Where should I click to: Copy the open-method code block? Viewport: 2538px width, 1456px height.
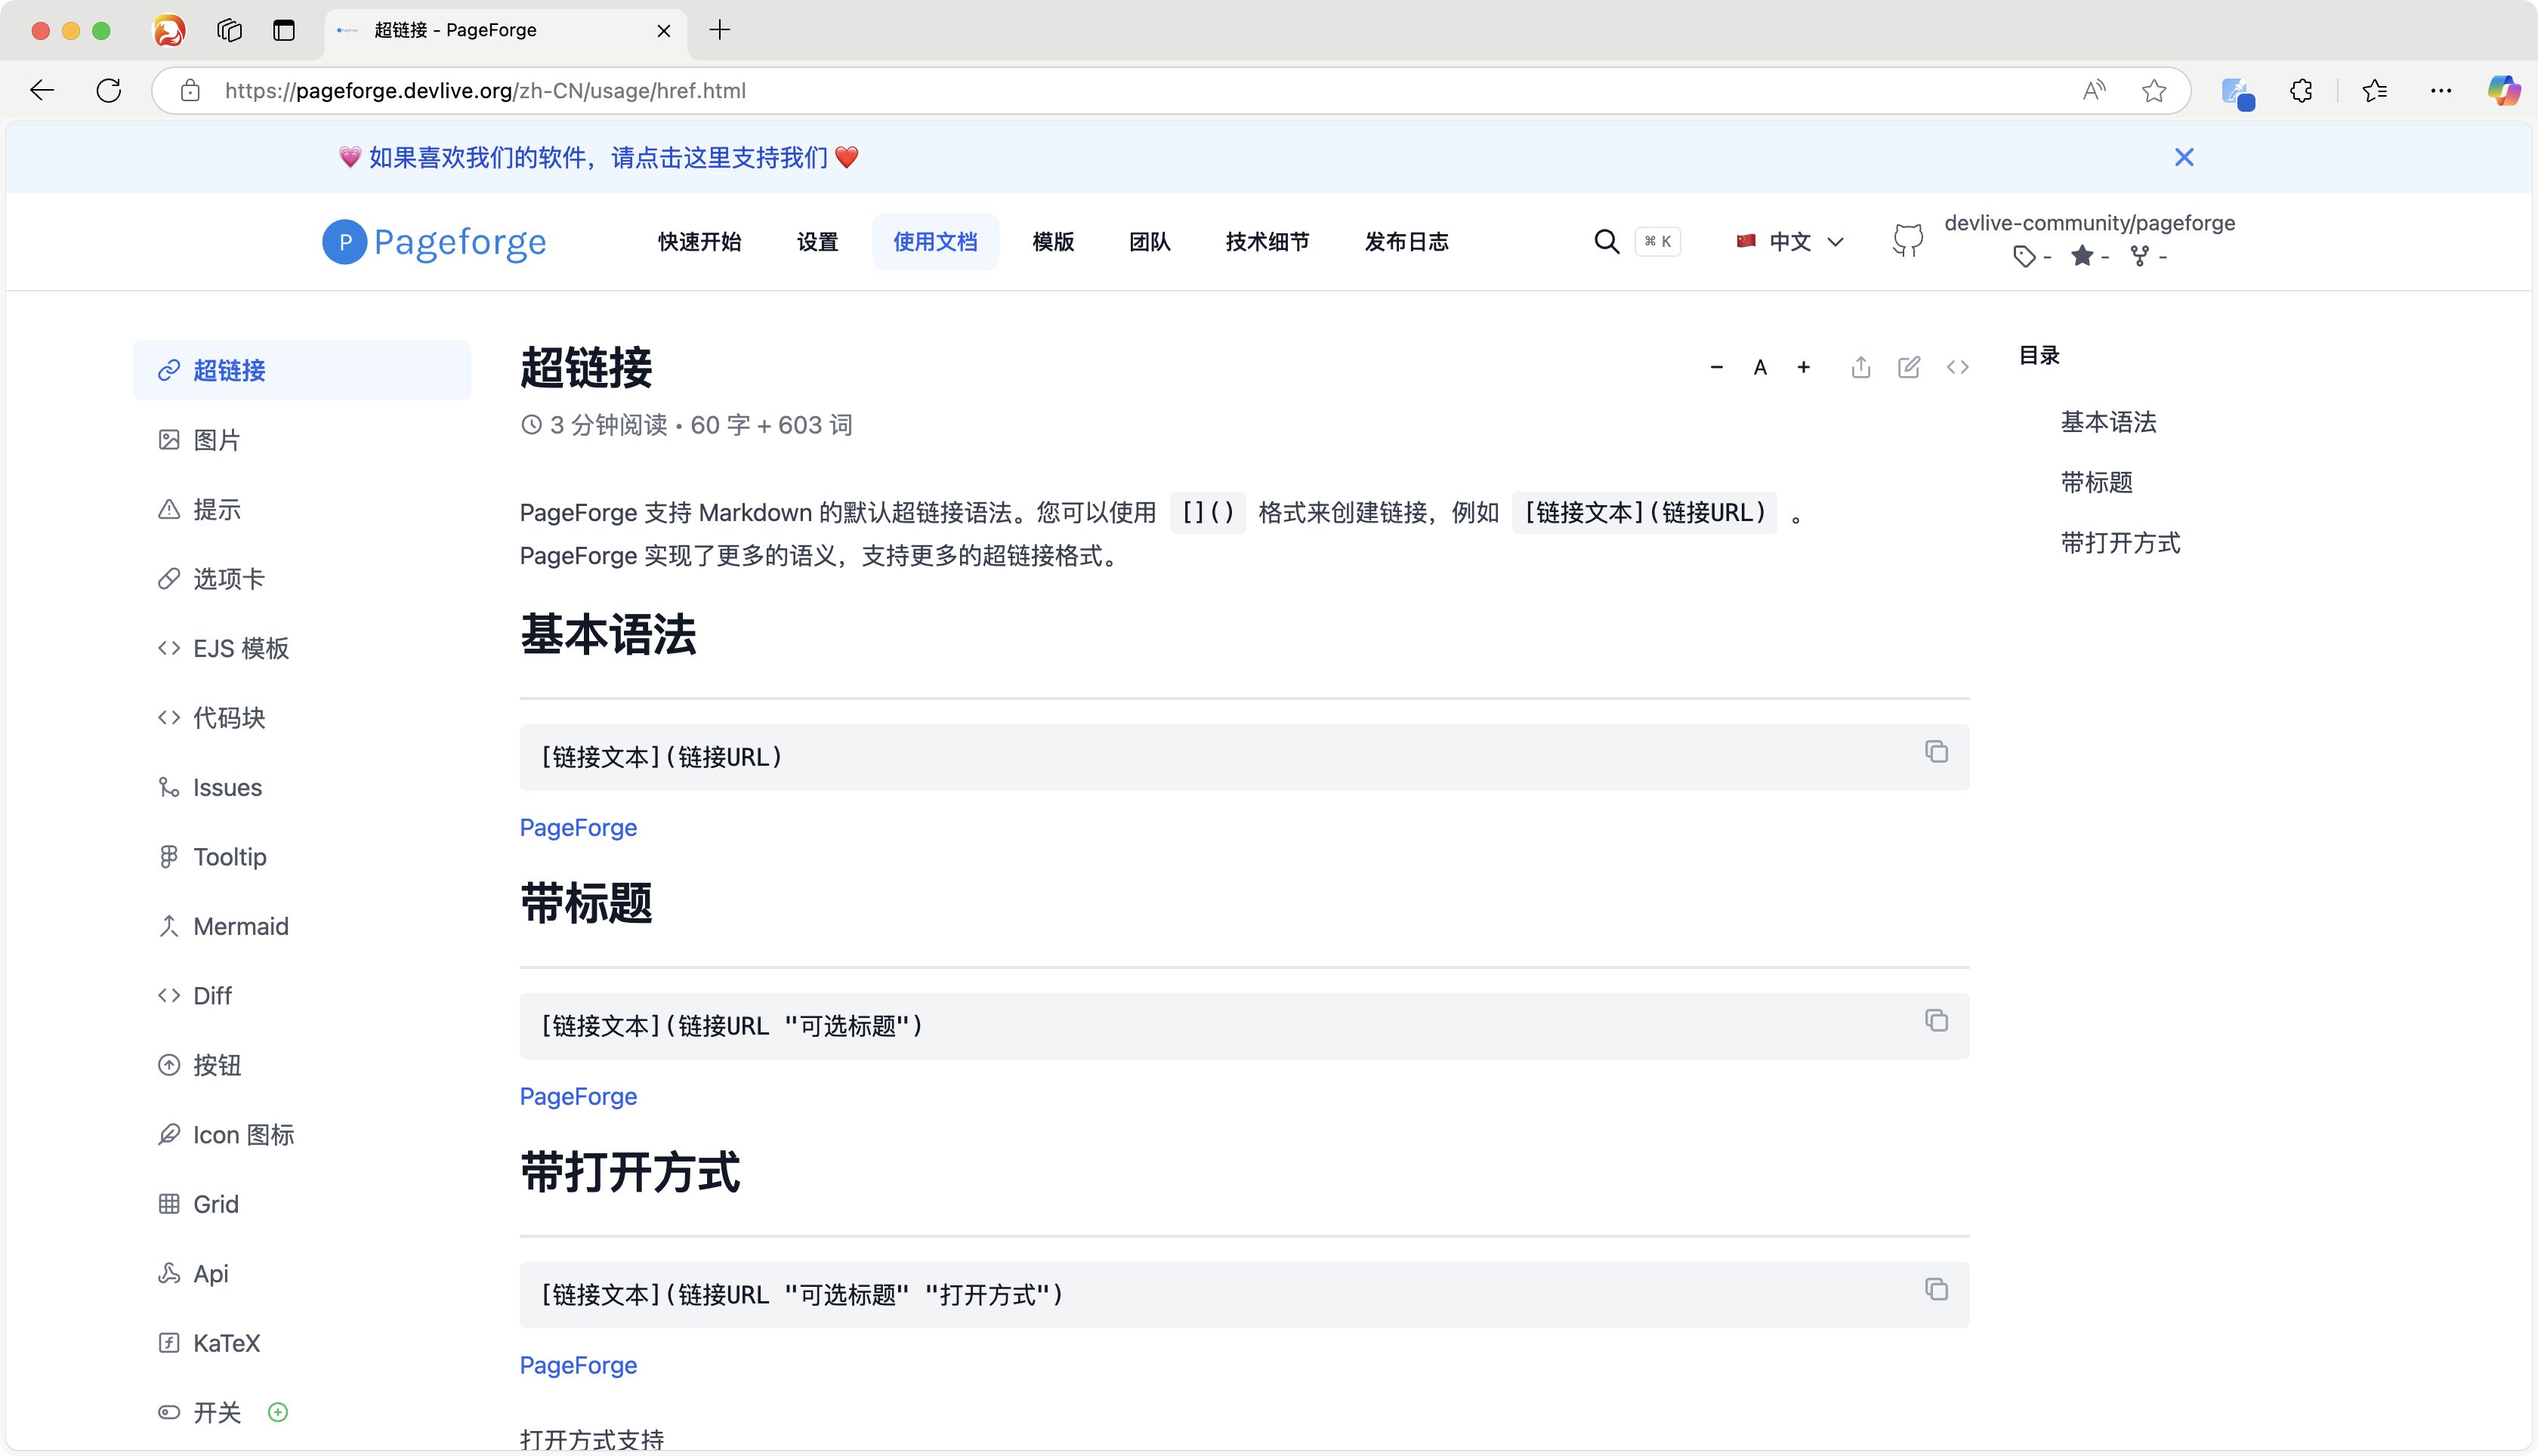pyautogui.click(x=1936, y=1290)
